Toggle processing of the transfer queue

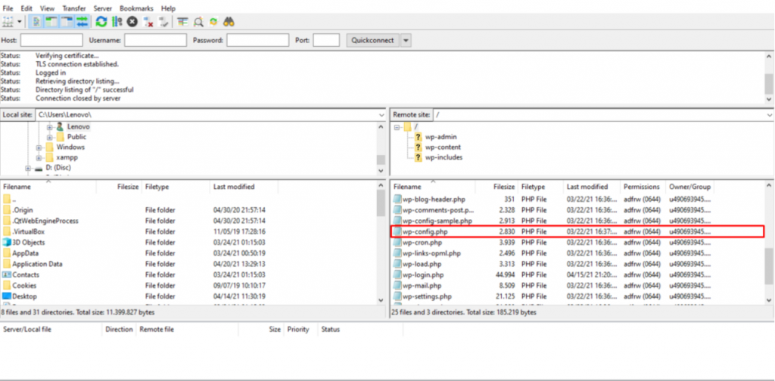(x=117, y=22)
